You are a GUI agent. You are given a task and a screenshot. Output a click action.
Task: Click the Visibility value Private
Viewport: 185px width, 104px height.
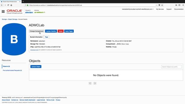coord(114,47)
